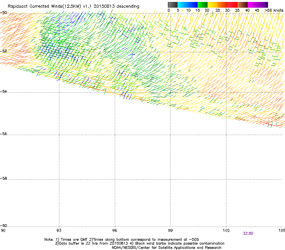
Task: Select the cyan-blue 5-15 knots legend band
Action: 188,5
